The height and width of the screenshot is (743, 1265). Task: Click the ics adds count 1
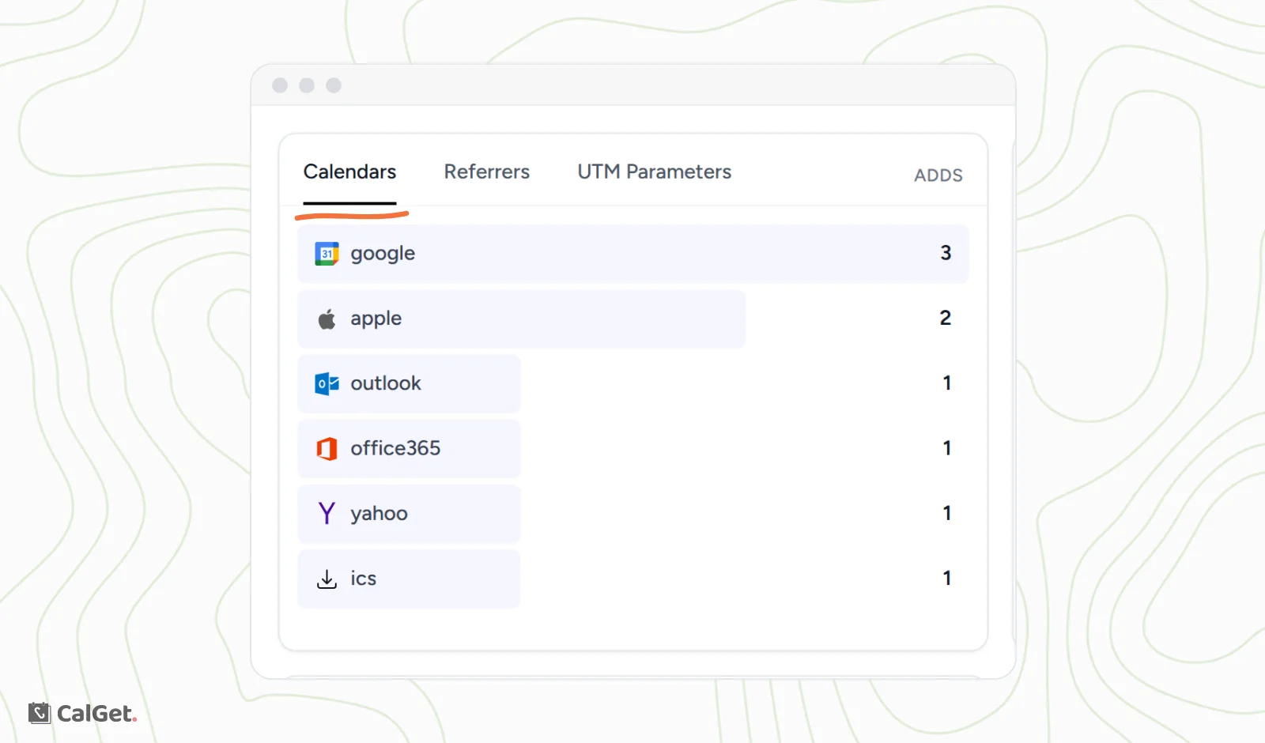pyautogui.click(x=947, y=578)
